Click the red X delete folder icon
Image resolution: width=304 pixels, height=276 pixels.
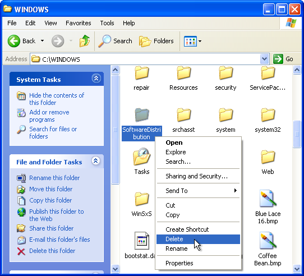[21, 251]
